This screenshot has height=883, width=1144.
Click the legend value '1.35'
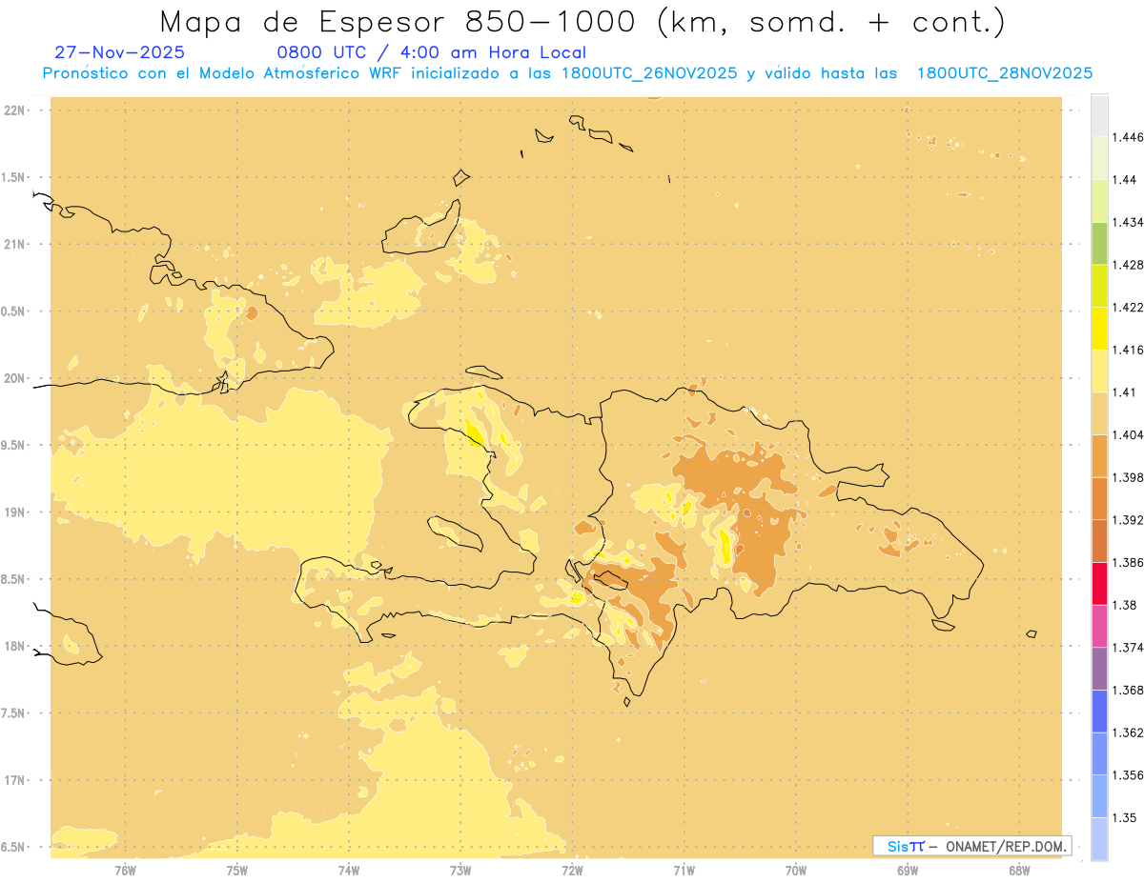(x=1125, y=818)
